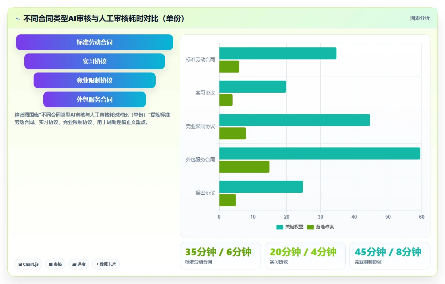Click the small blue icon beside the title
Viewport: 445px width, 284px height.
[x=18, y=19]
